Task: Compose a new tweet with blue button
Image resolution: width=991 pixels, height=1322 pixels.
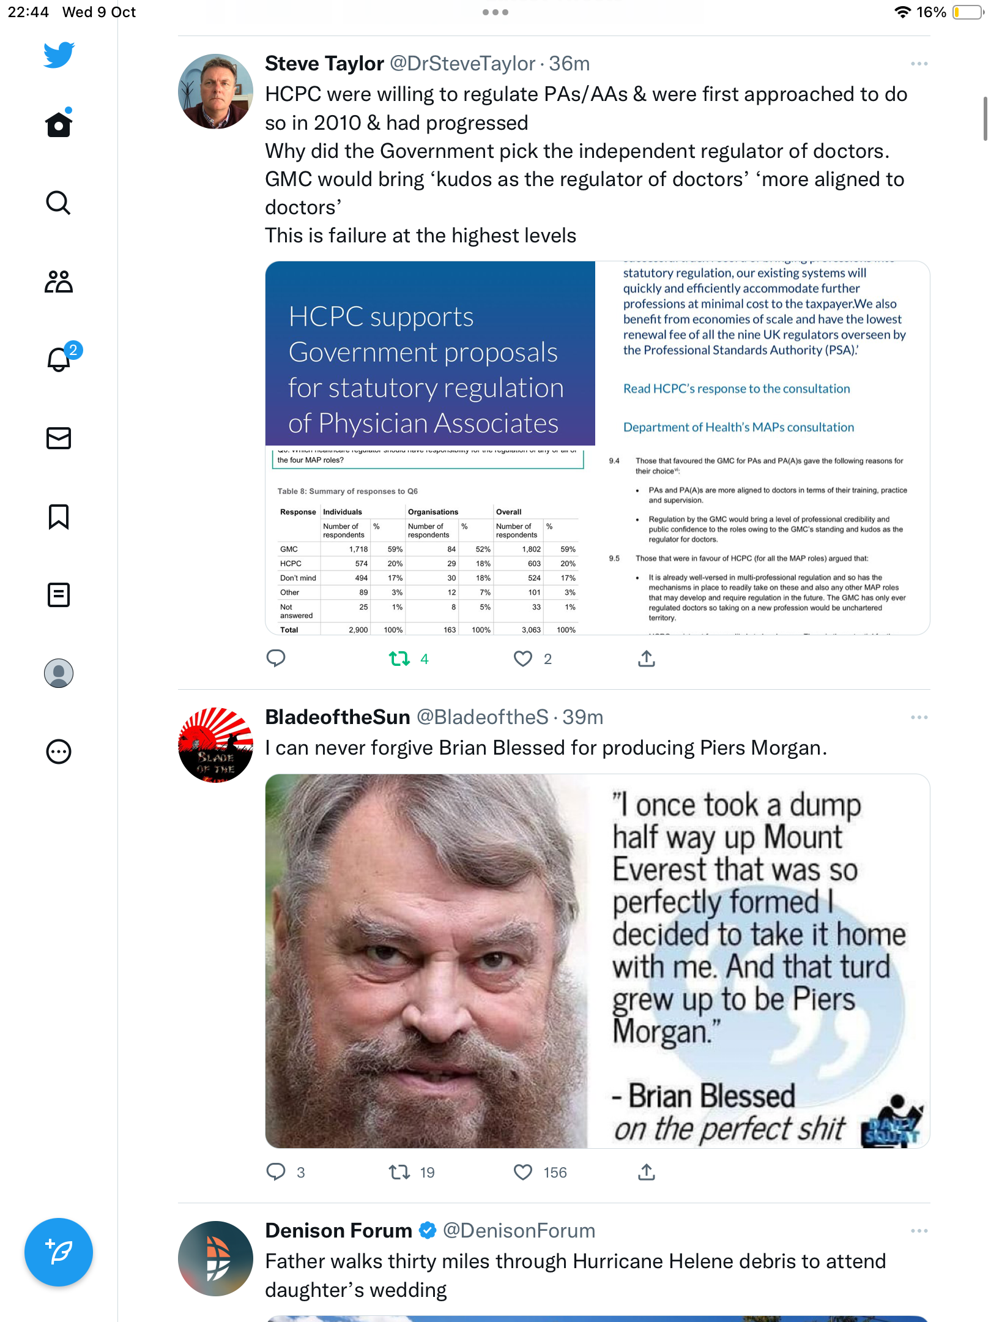Action: point(59,1252)
